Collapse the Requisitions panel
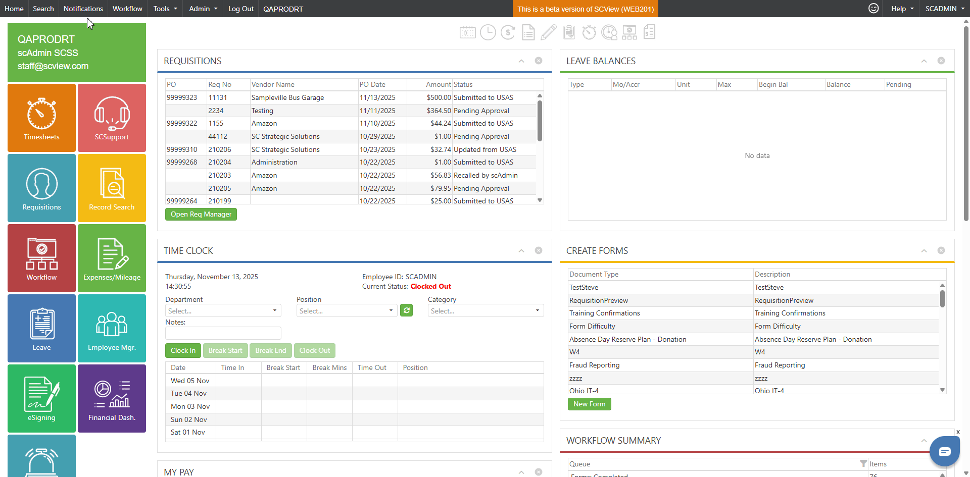 point(521,61)
